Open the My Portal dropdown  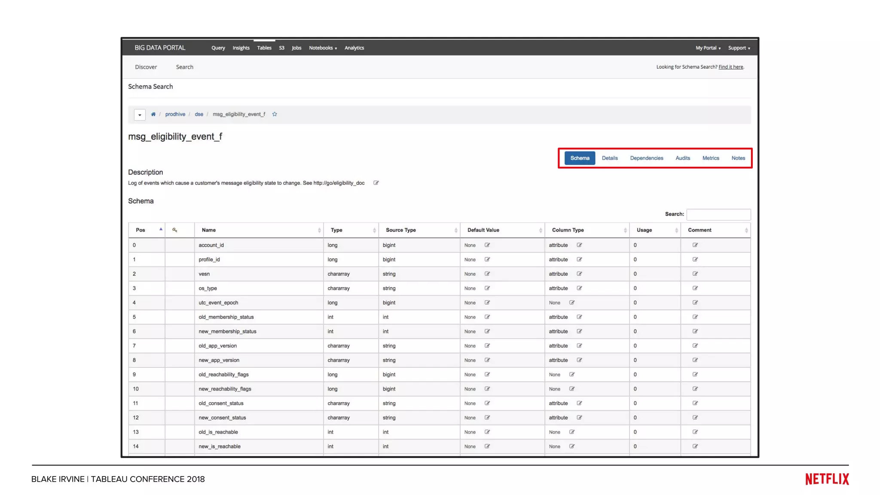[708, 48]
